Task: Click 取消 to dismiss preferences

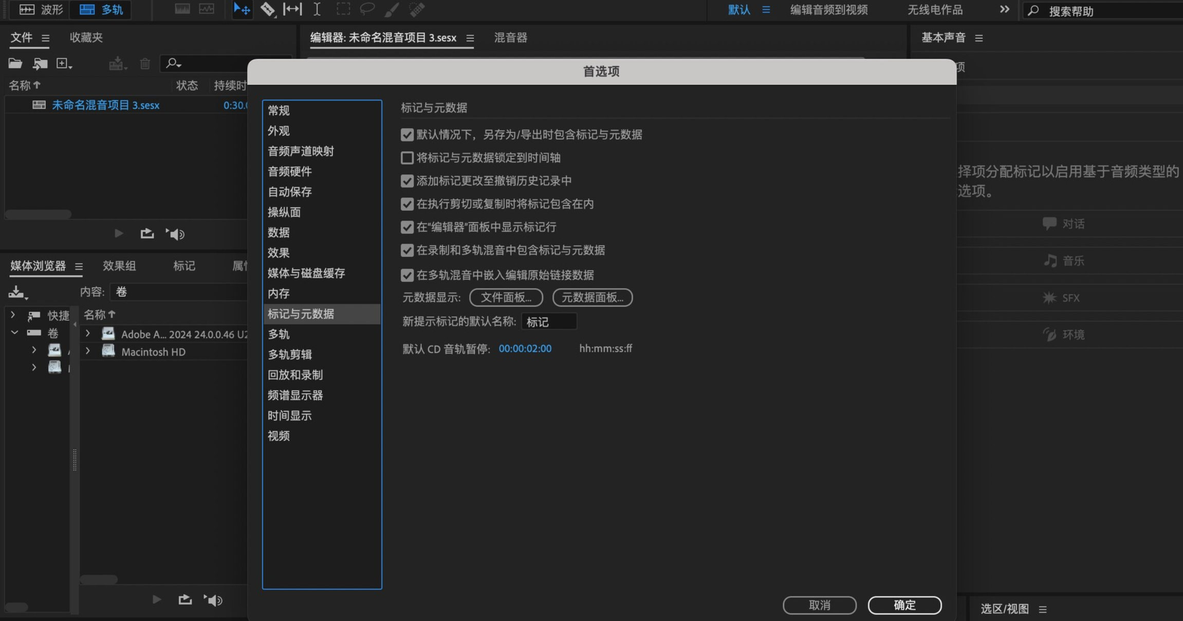Action: pos(819,605)
